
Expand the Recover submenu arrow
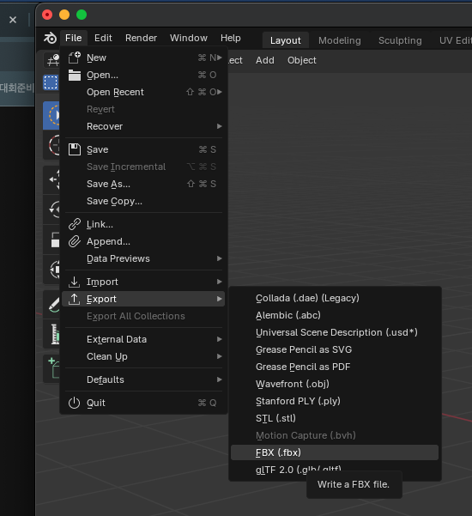(220, 126)
